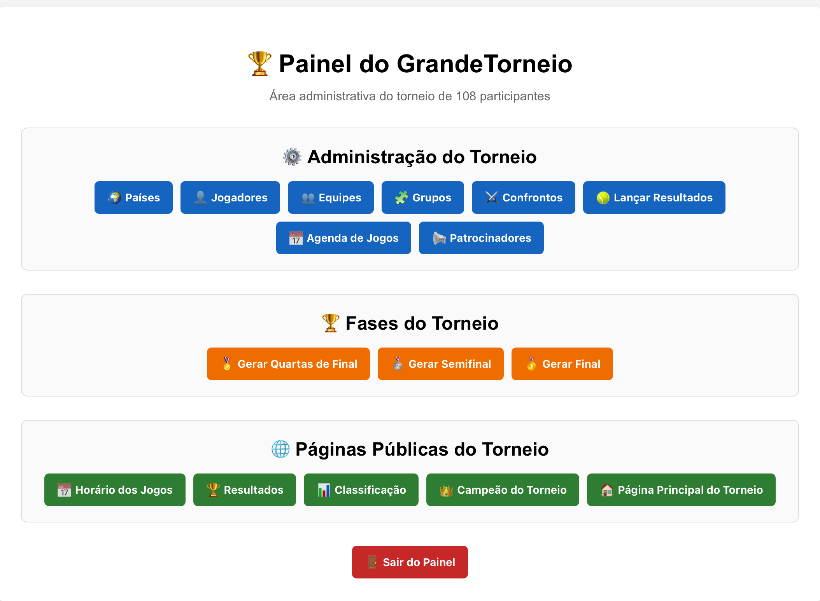
Task: Click the person icon on Jogadores
Action: [200, 198]
